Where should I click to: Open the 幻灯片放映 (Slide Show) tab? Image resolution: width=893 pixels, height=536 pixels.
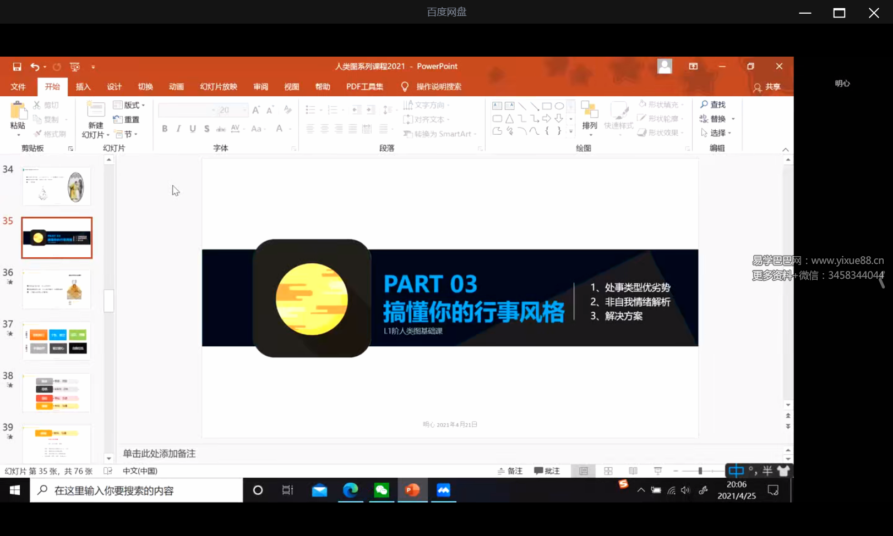click(x=218, y=86)
